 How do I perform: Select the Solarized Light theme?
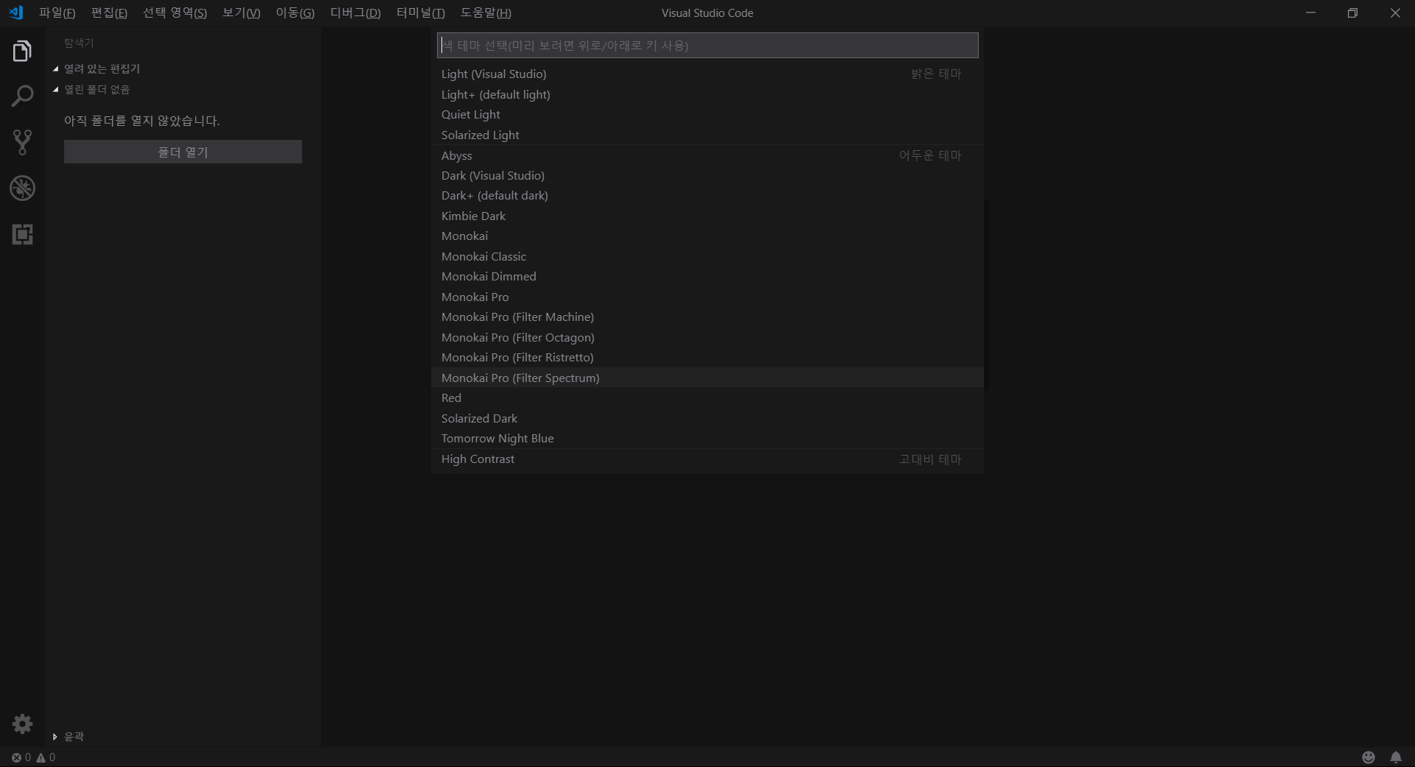(x=707, y=135)
